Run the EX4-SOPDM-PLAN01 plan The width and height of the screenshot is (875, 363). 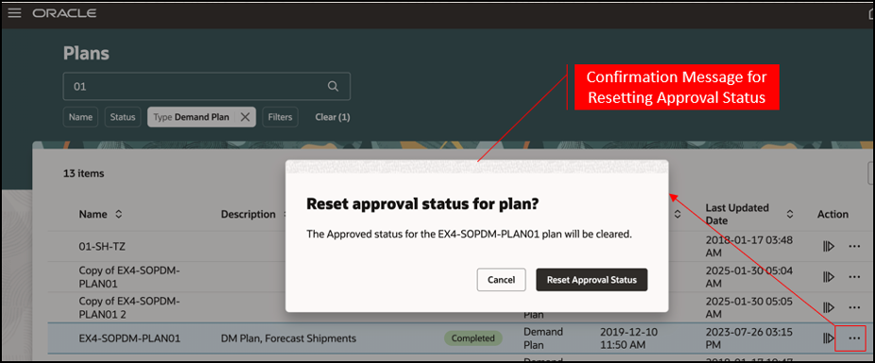829,337
